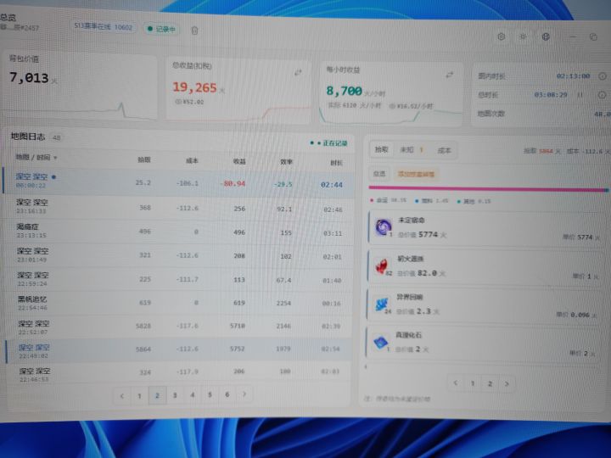Sort map log by 拾取 column
Image resolution: width=611 pixels, height=458 pixels.
point(144,159)
